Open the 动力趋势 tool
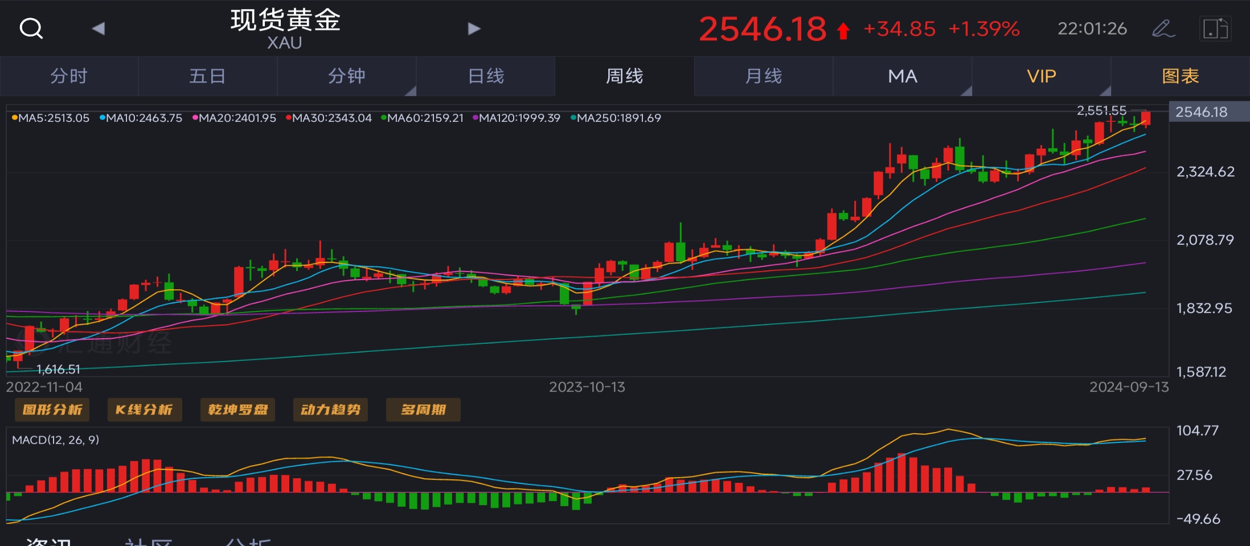The height and width of the screenshot is (546, 1250). click(330, 410)
